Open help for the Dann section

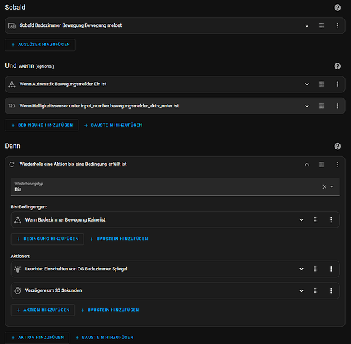(x=337, y=147)
